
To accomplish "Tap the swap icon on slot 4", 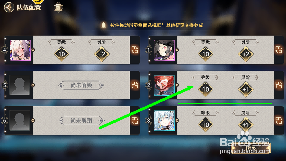I will tap(135, 50).
